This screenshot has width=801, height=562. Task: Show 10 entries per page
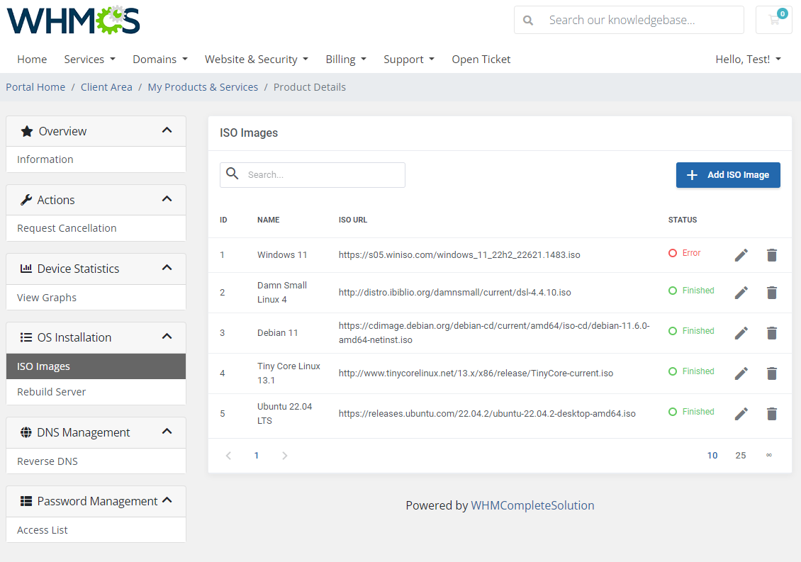[x=712, y=455]
